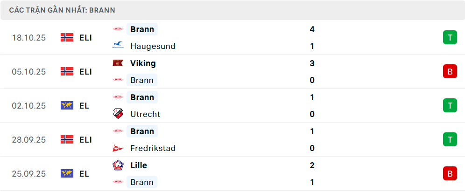The width and height of the screenshot is (465, 192).
Task: Open Lille team page
Action: [139, 165]
